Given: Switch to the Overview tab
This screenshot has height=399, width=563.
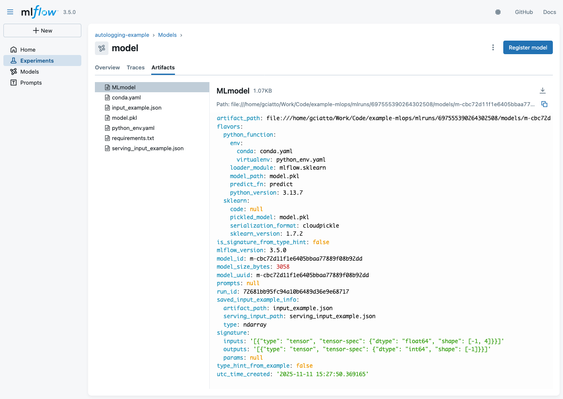Looking at the screenshot, I should pos(107,67).
